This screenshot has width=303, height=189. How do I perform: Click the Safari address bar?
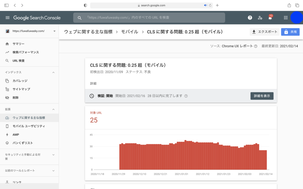pyautogui.click(x=151, y=5)
